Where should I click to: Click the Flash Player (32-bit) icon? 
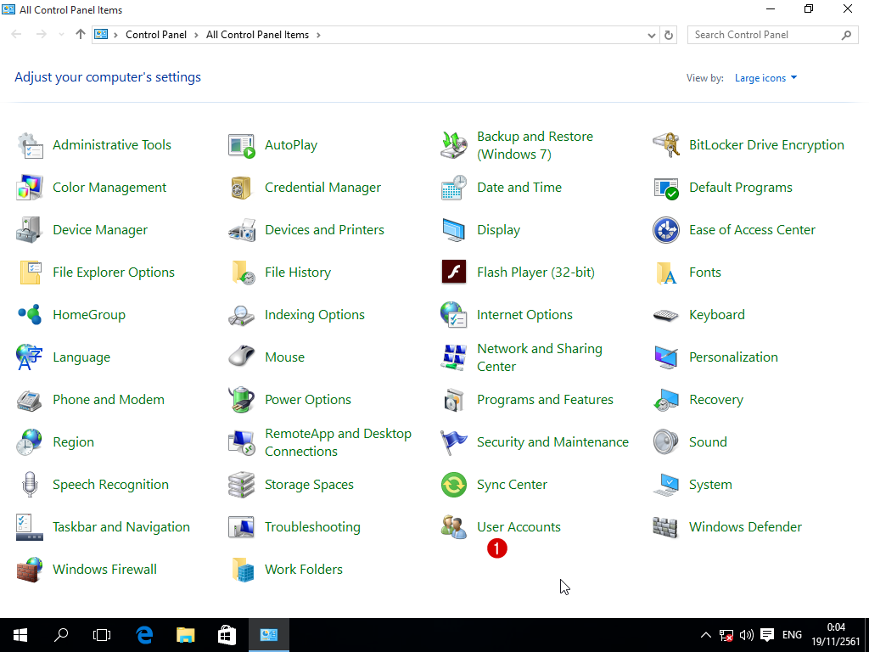pyautogui.click(x=454, y=273)
